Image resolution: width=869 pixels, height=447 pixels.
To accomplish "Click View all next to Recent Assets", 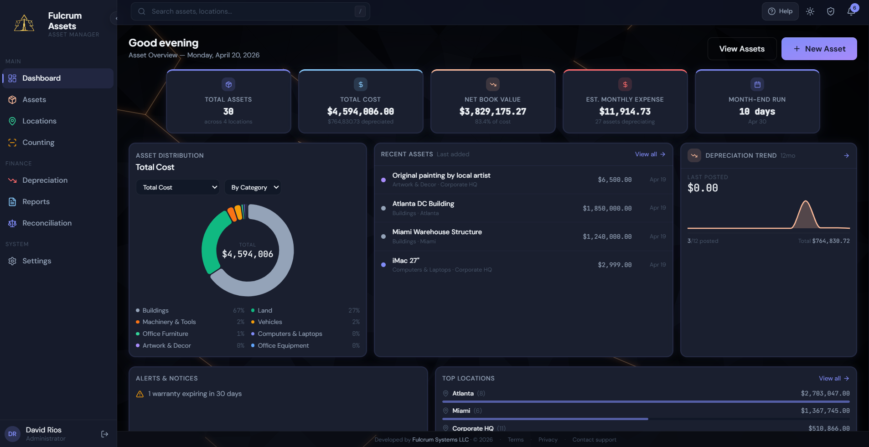I will (650, 154).
